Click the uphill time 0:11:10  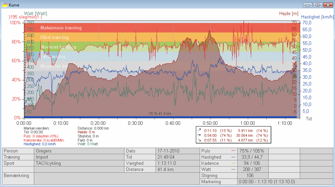click(210, 131)
